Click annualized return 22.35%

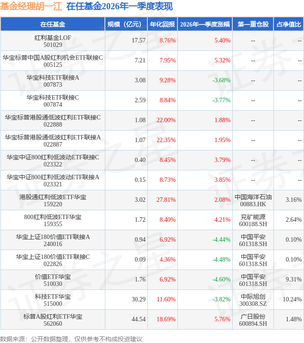[x=166, y=140]
